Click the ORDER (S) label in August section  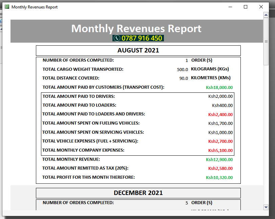click(x=202, y=60)
